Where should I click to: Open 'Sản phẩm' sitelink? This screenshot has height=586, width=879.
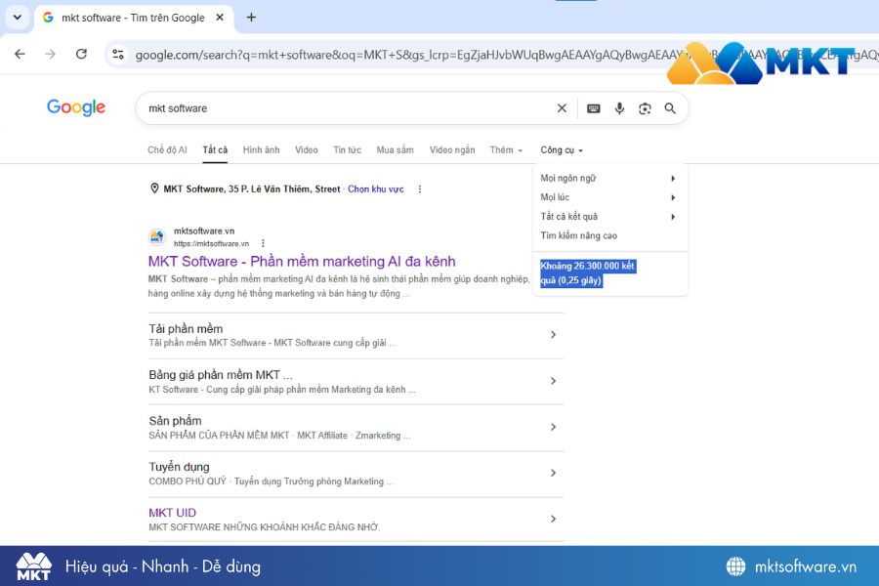tap(175, 421)
